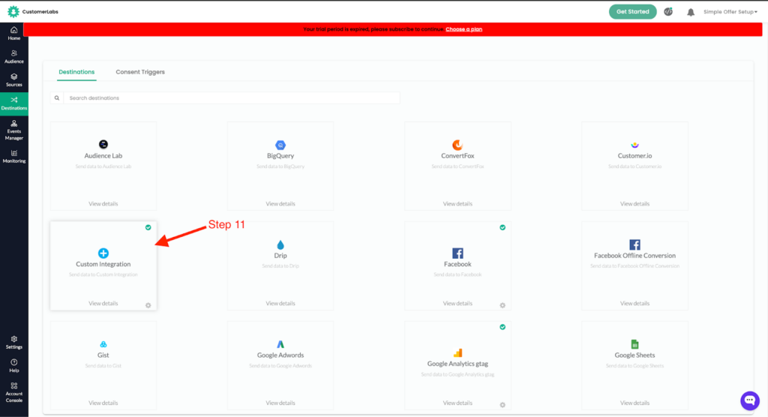Click the CustomerLabs logo
This screenshot has width=768, height=417.
coord(33,12)
